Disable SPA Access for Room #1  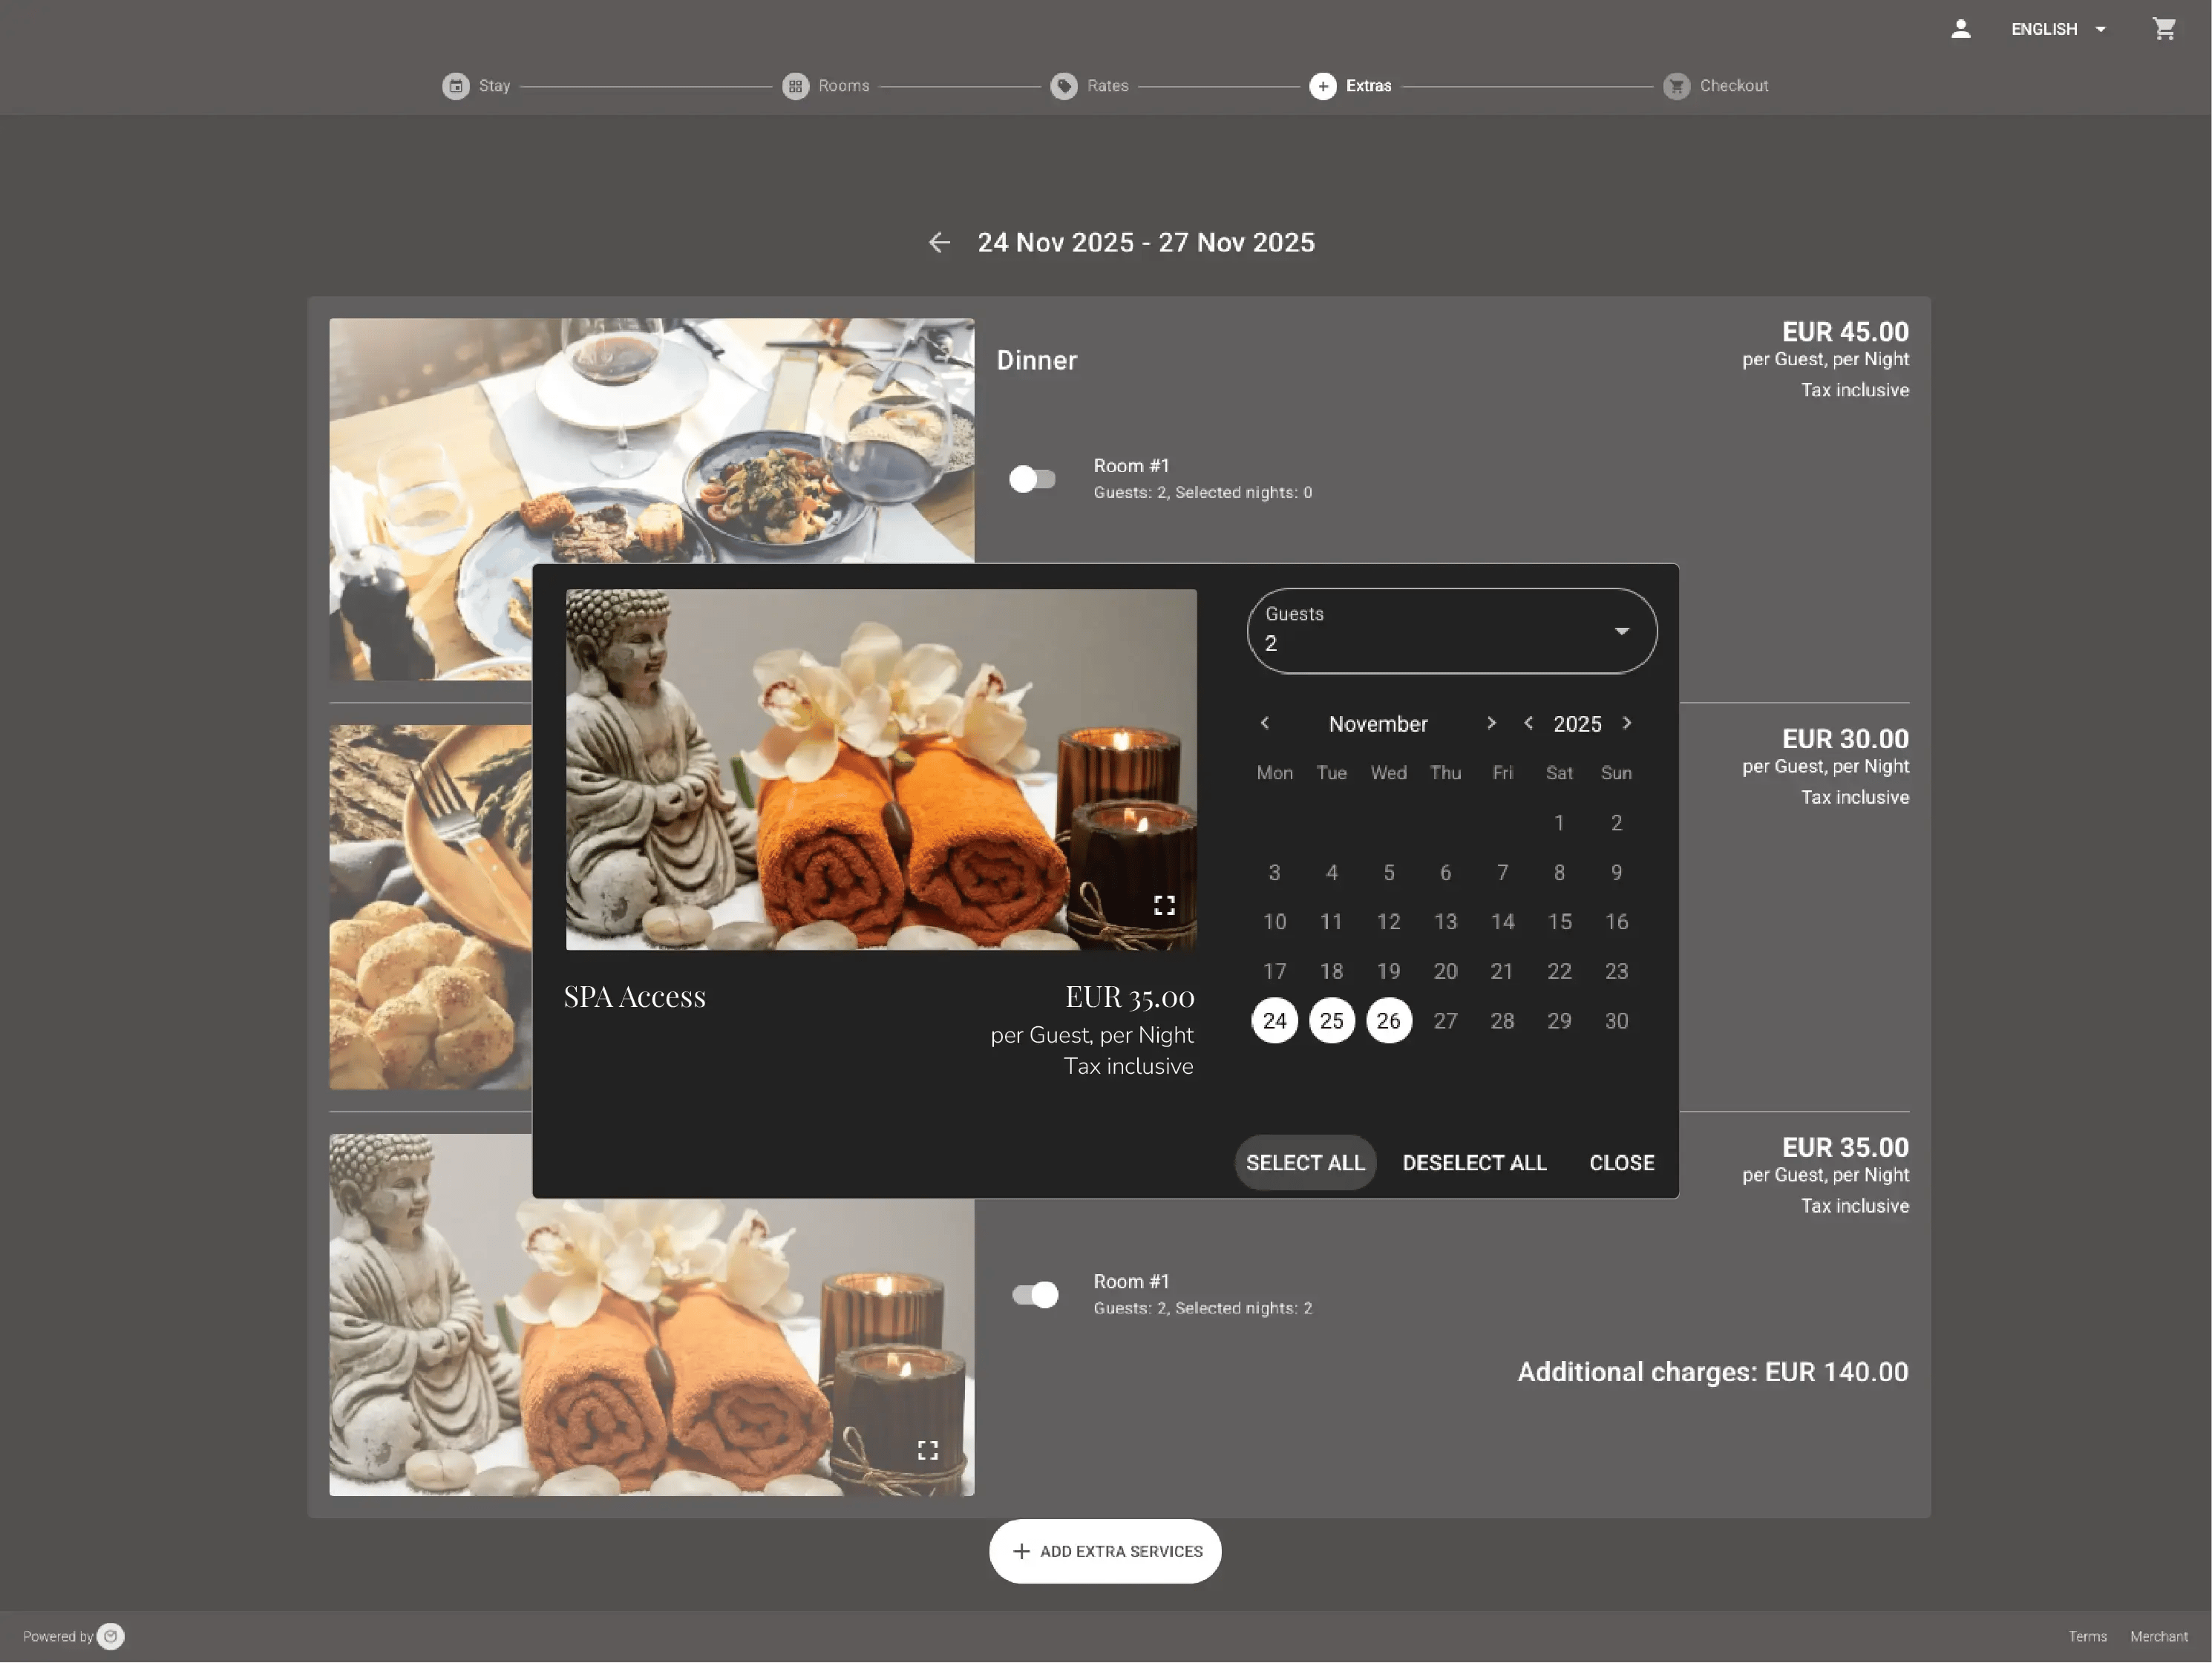pyautogui.click(x=1035, y=1294)
